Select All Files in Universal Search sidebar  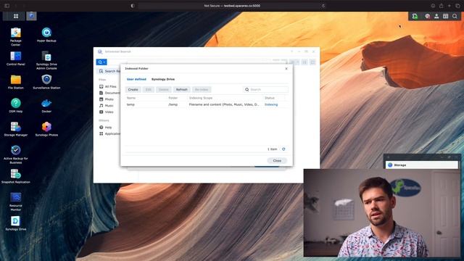[108, 87]
